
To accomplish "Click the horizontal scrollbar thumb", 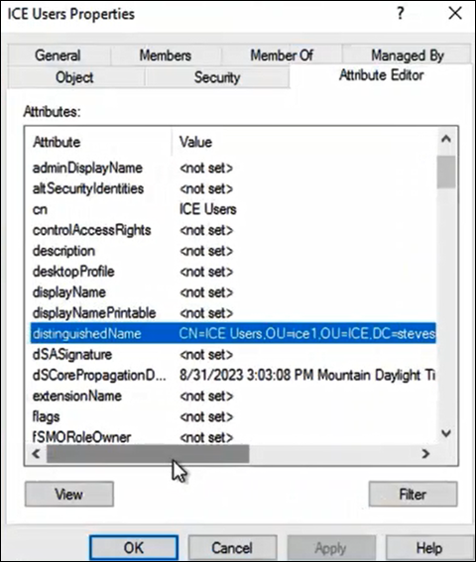I will (148, 454).
